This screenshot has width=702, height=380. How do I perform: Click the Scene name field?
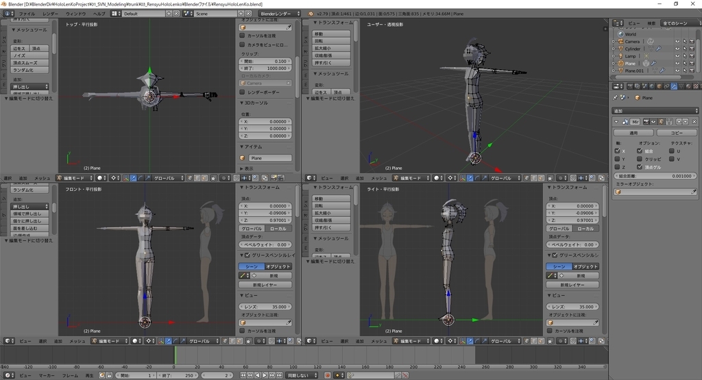point(216,14)
